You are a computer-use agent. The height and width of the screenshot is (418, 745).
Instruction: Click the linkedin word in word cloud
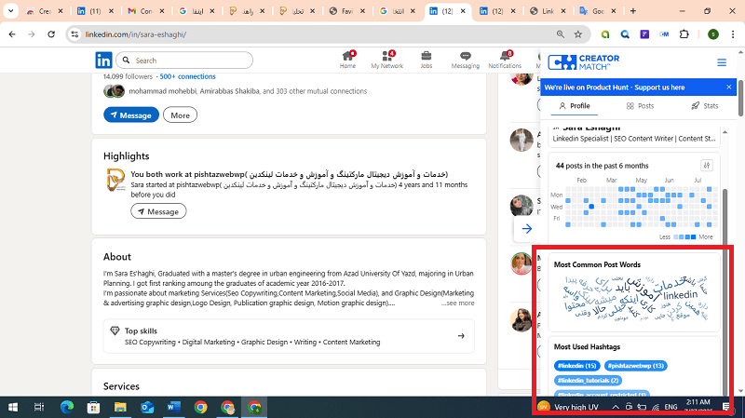pyautogui.click(x=680, y=294)
